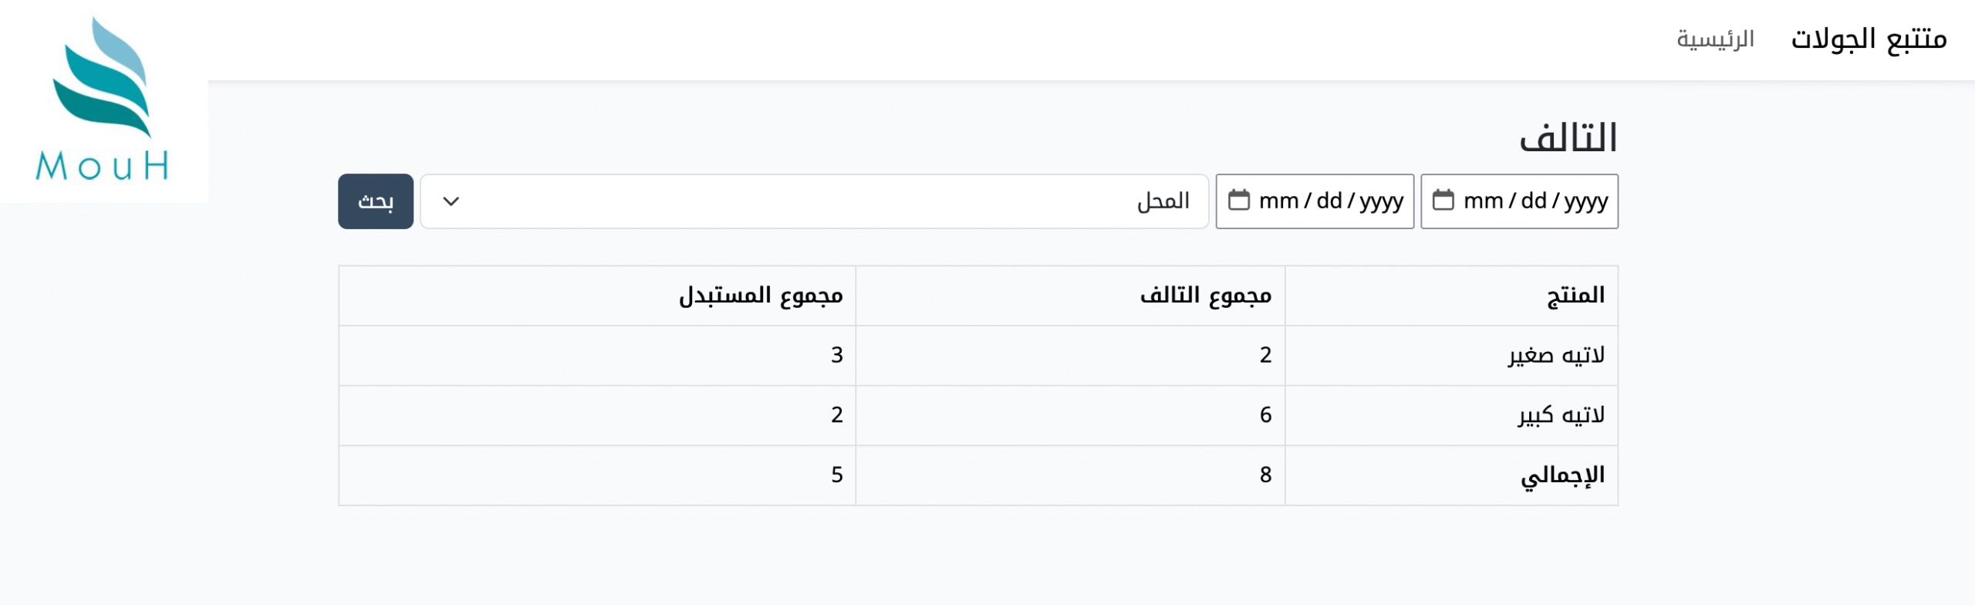Viewport: 1975px width, 605px height.
Task: Click replaced total value 5 in الإجمالي row
Action: (837, 475)
